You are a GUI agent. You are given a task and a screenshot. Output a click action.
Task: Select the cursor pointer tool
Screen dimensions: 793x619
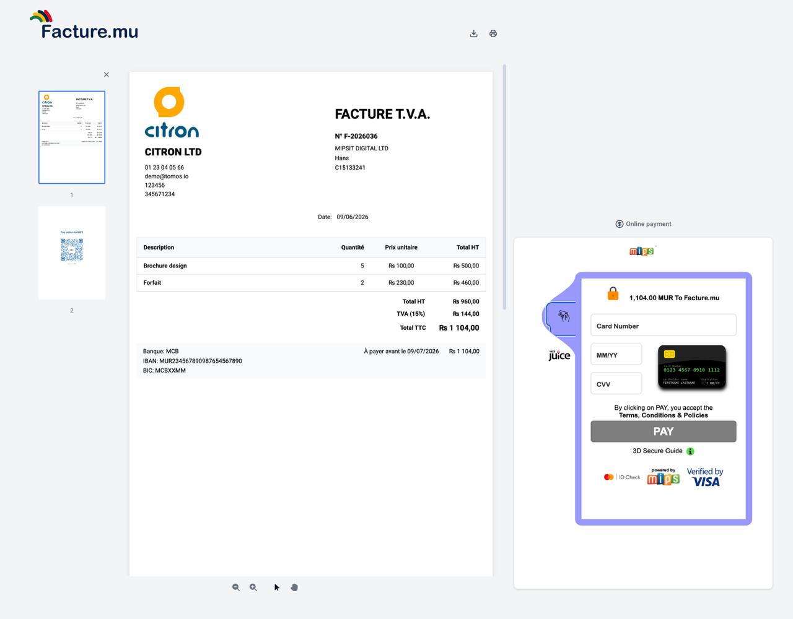point(277,587)
